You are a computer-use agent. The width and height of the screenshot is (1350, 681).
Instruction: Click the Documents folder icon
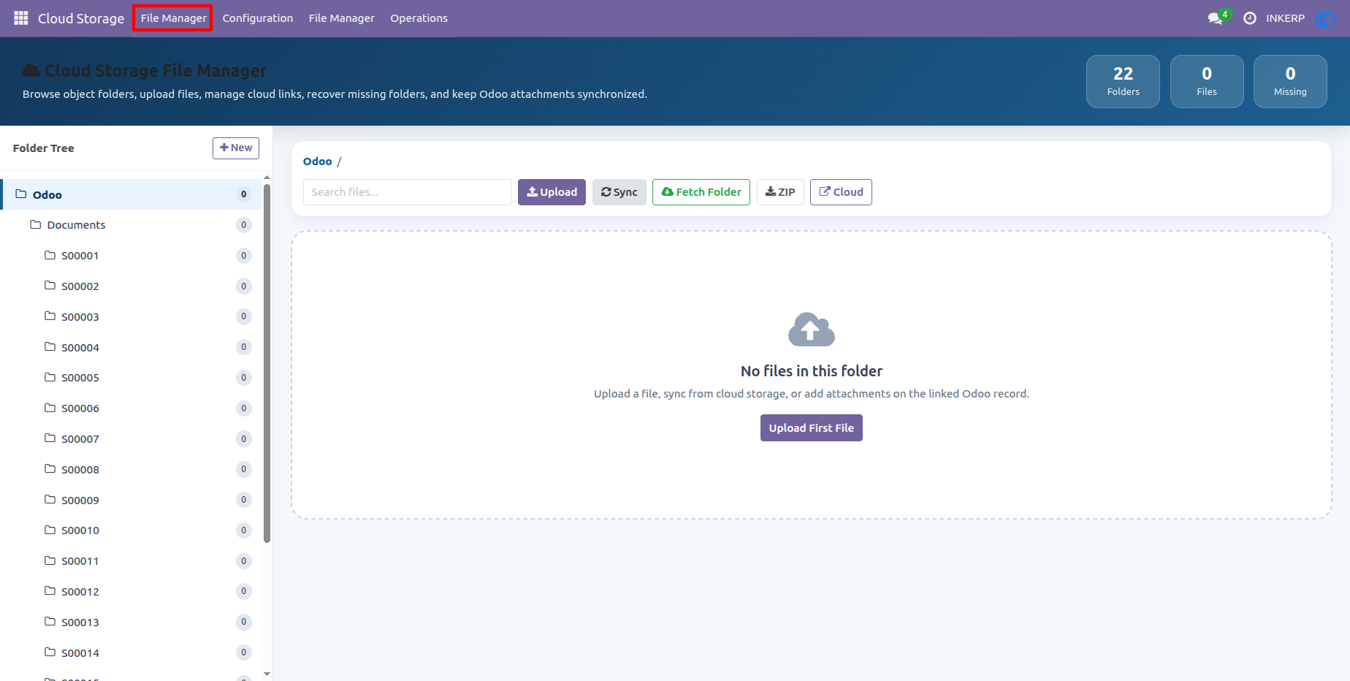click(35, 224)
